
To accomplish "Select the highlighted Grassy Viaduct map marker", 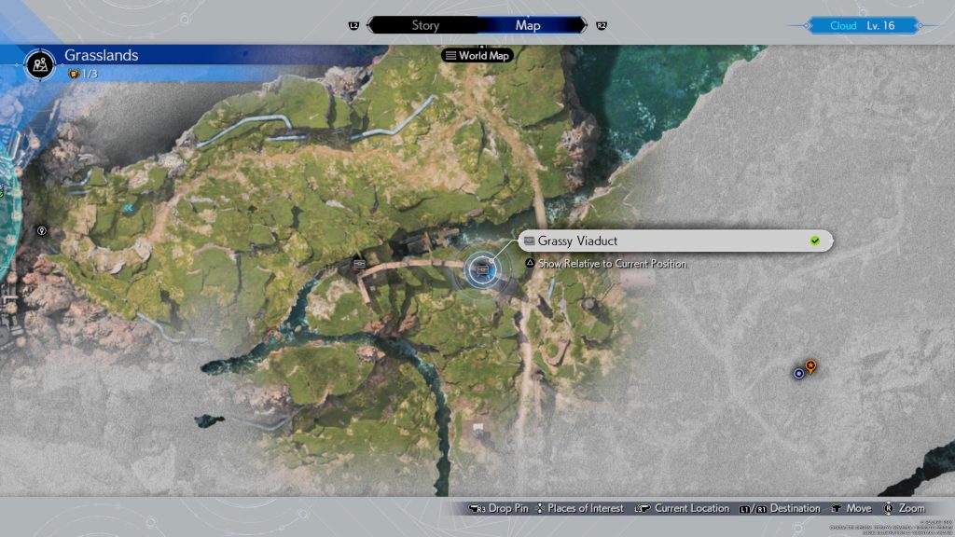I will coord(482,268).
